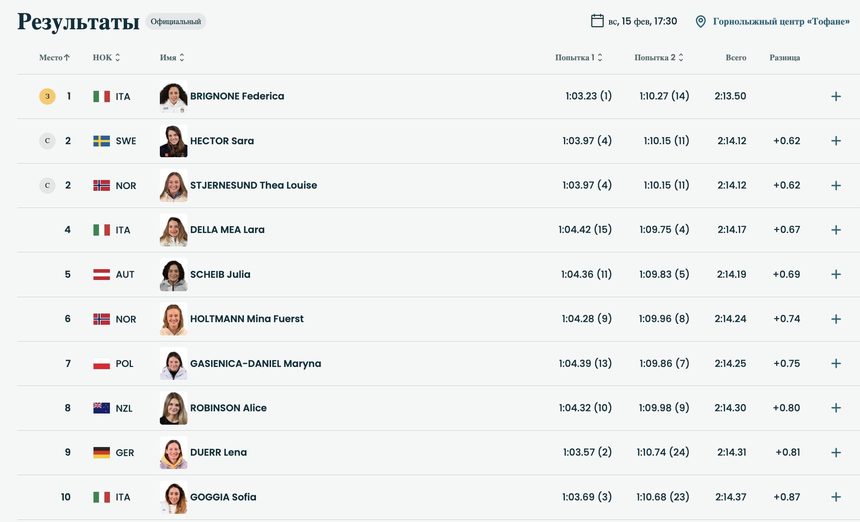Sort athletes by Имя column
The width and height of the screenshot is (860, 522).
[172, 58]
